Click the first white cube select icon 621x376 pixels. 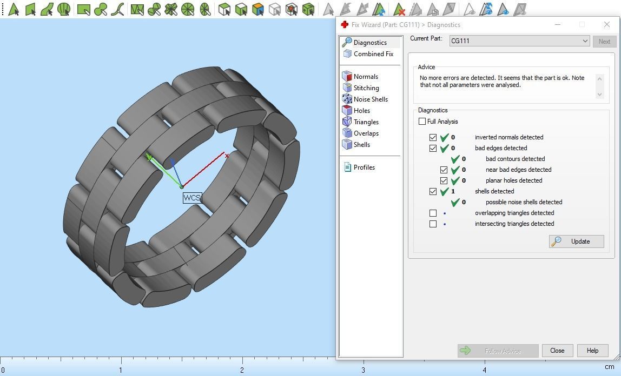point(224,9)
